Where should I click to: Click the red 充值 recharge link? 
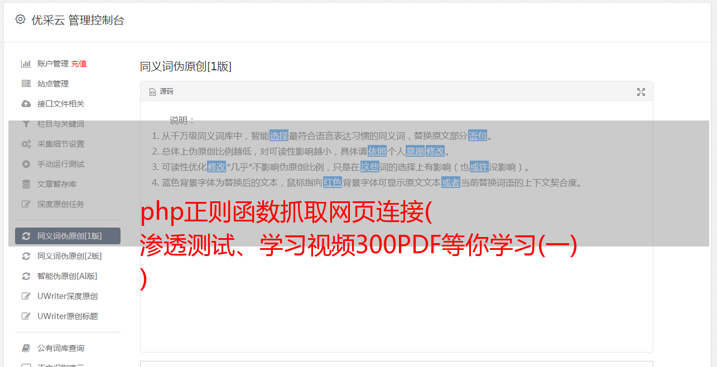(79, 64)
